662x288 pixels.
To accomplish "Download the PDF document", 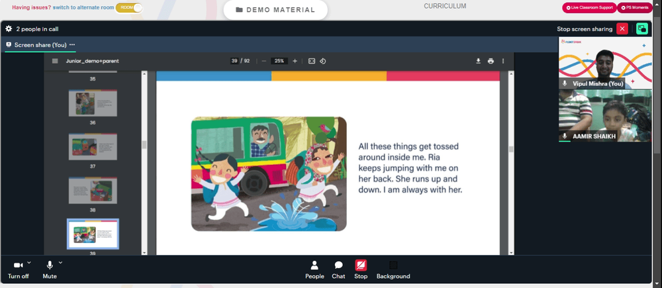I will point(479,61).
